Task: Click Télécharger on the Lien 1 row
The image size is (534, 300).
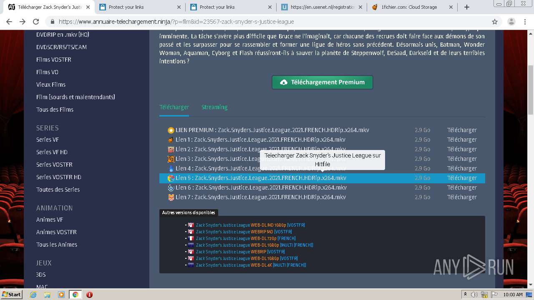Action: (462, 140)
